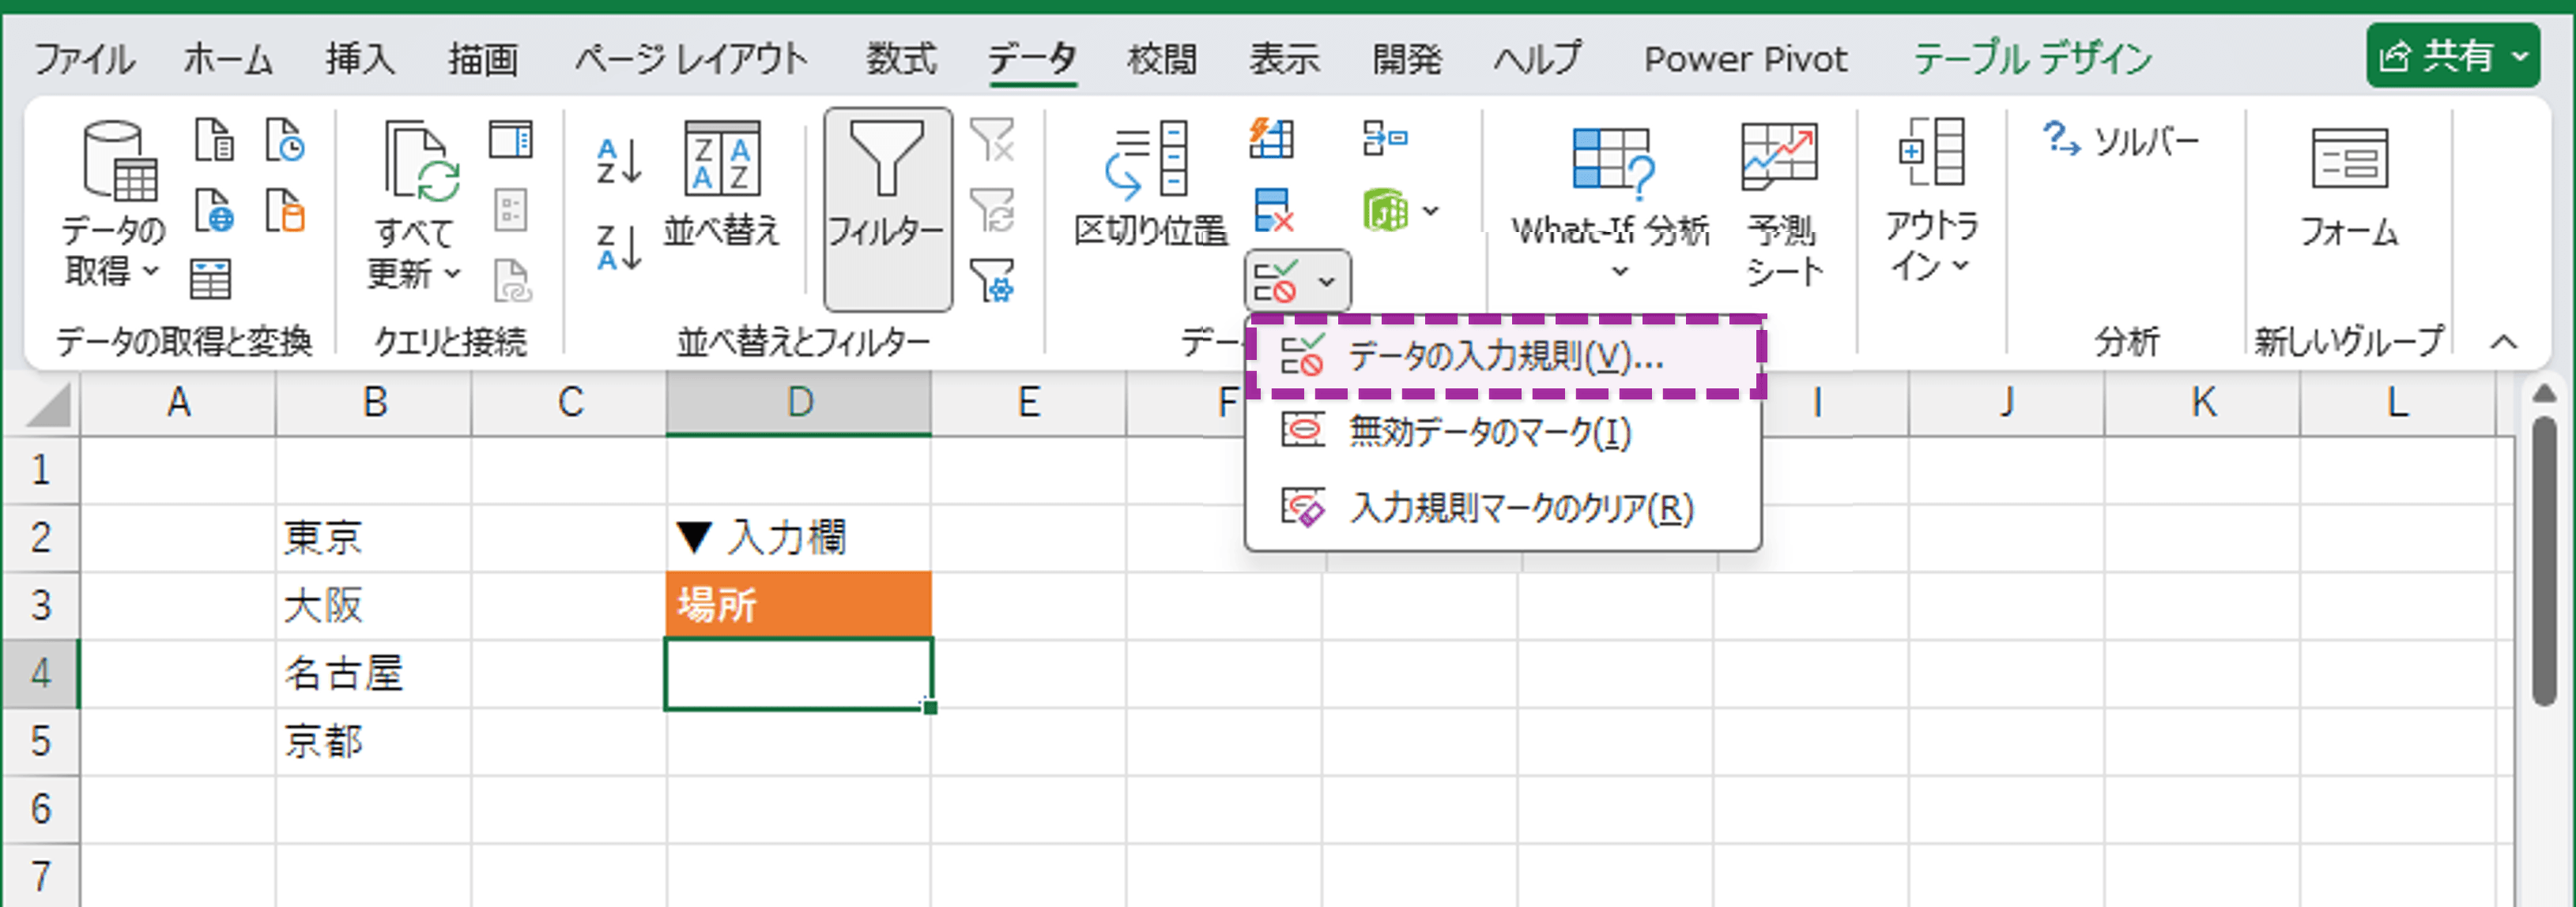The width and height of the screenshot is (2576, 907).
Task: Expand the dropdown arrow beside data model icon
Action: pos(1432,211)
